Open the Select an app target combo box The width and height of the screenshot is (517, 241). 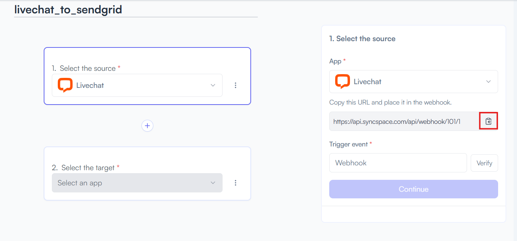coord(137,183)
